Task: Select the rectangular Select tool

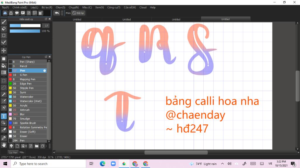Action: pyautogui.click(x=4, y=81)
